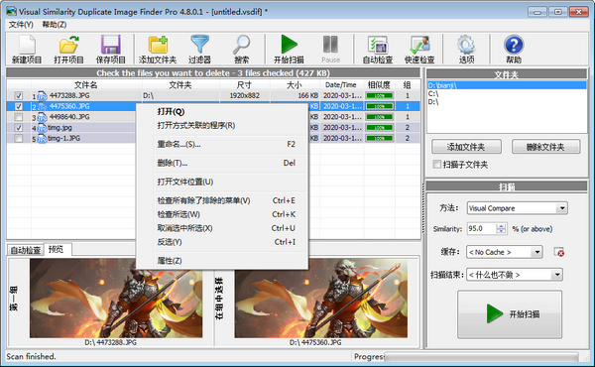Click the Similarity 95.0 input field
The image size is (595, 367).
point(481,228)
